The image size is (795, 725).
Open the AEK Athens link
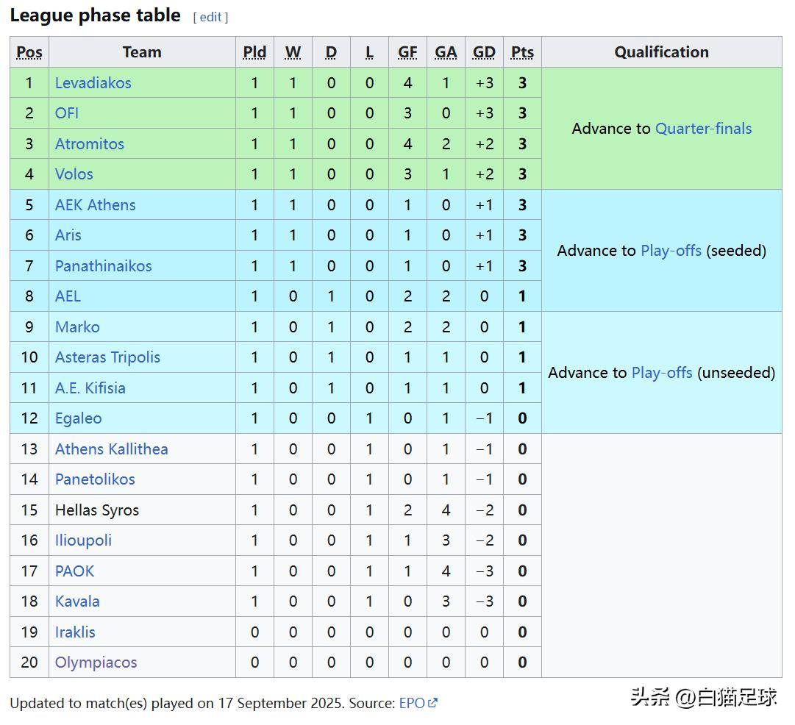click(x=96, y=205)
